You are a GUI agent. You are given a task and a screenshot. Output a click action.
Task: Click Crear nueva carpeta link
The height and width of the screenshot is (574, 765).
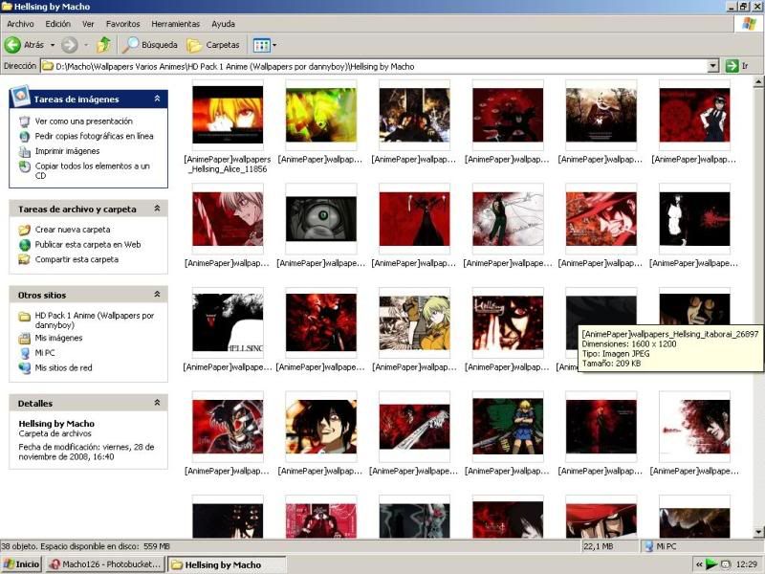[x=73, y=230]
